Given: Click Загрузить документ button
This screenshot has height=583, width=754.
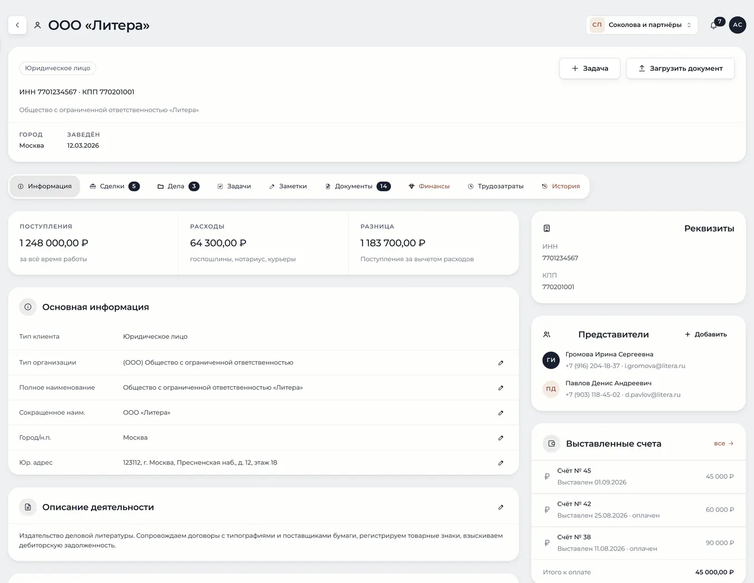Looking at the screenshot, I should tap(680, 68).
